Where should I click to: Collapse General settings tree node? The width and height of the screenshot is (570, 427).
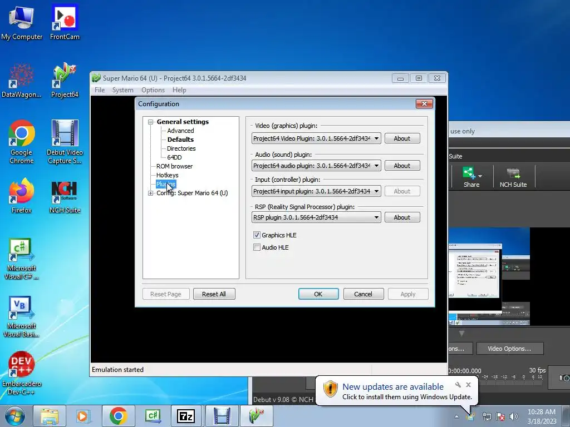pyautogui.click(x=150, y=122)
